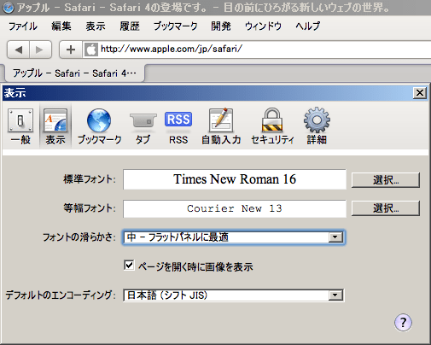Click 選択 button for 標準フォント
431x345 pixels.
[x=386, y=180]
